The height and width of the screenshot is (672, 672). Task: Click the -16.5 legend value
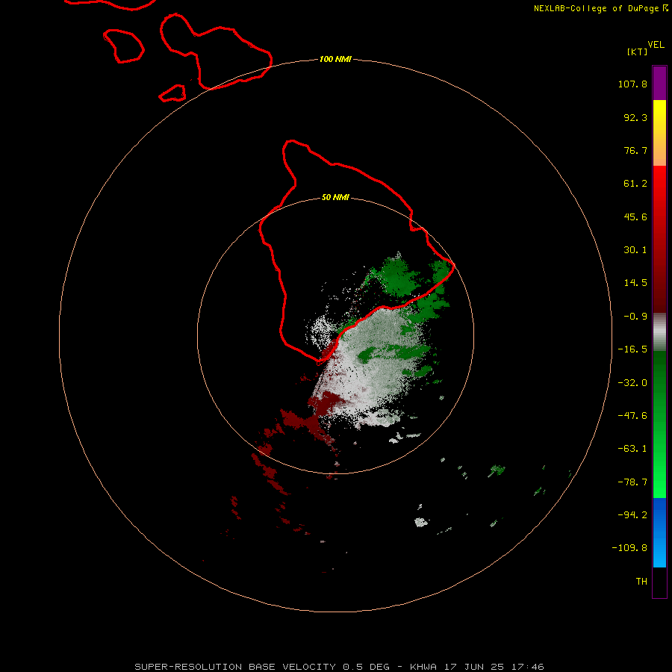632,349
